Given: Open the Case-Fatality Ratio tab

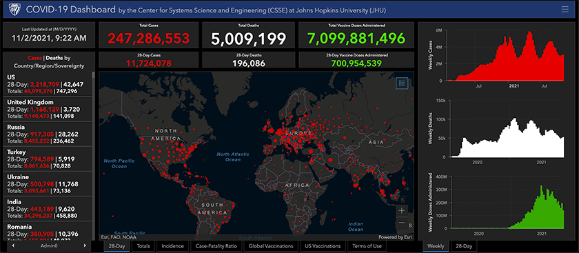Looking at the screenshot, I should 216,245.
